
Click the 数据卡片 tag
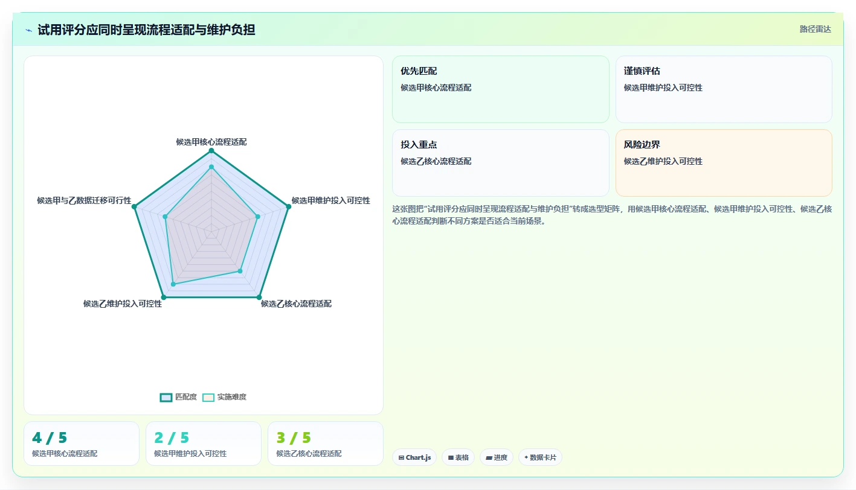tap(540, 457)
